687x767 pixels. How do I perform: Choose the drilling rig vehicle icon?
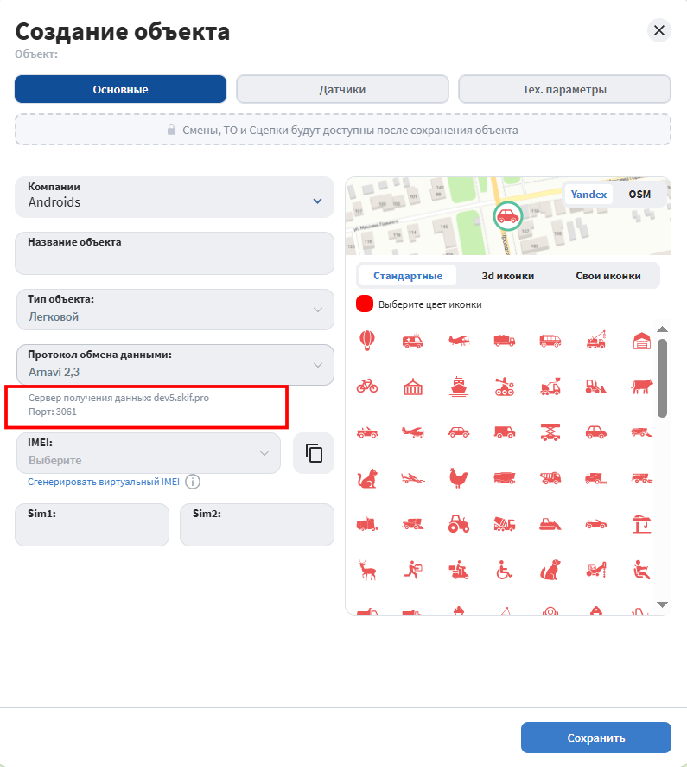[x=596, y=569]
